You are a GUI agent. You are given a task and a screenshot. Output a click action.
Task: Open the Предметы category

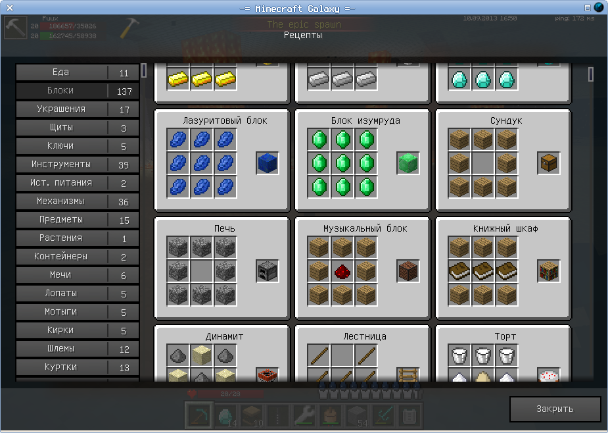pos(78,220)
